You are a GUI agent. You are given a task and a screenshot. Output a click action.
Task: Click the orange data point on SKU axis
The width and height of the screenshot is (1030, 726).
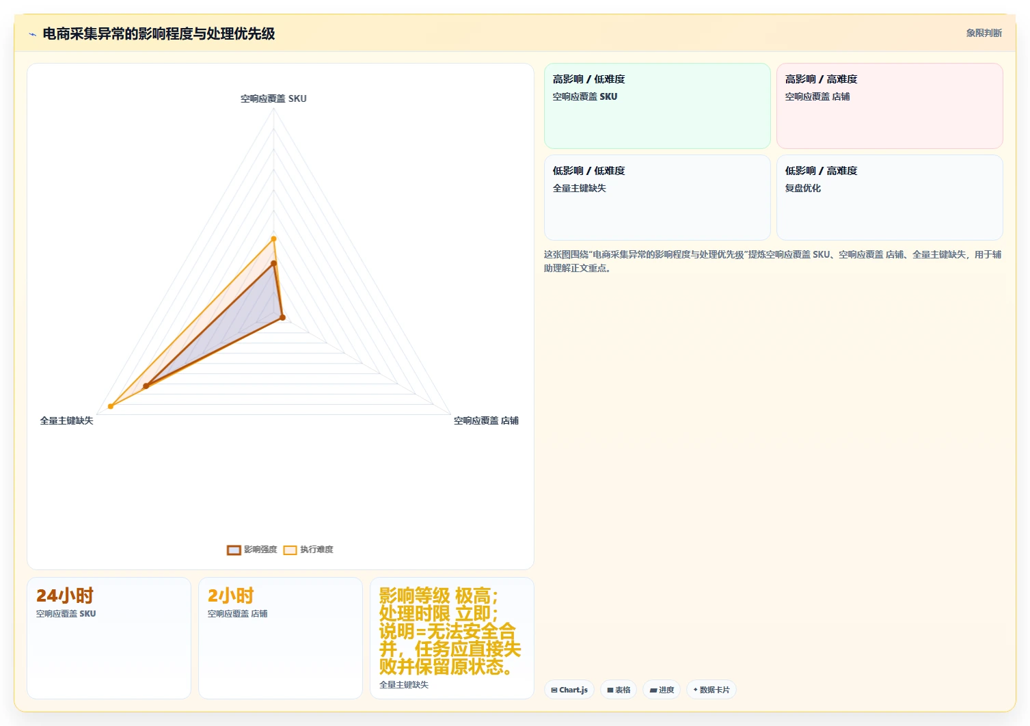(x=273, y=239)
